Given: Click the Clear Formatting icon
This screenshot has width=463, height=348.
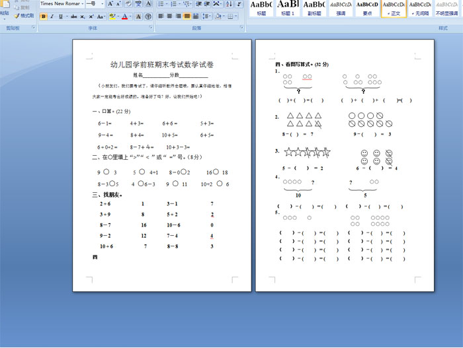Looking at the screenshot, I should point(128,4).
